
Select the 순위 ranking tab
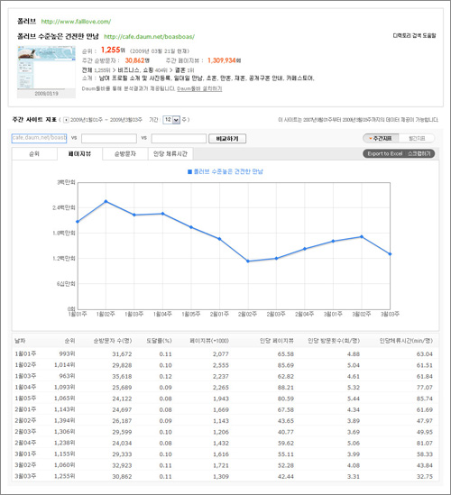34,154
